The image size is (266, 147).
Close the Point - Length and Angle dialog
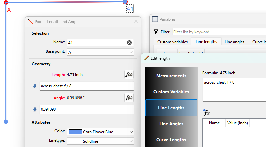136,22
